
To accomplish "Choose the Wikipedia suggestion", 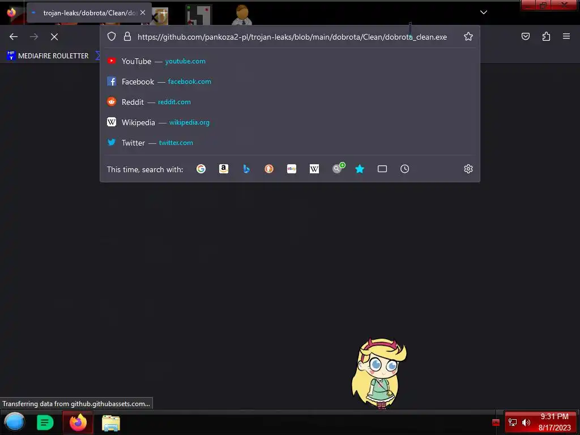I will coord(289,122).
